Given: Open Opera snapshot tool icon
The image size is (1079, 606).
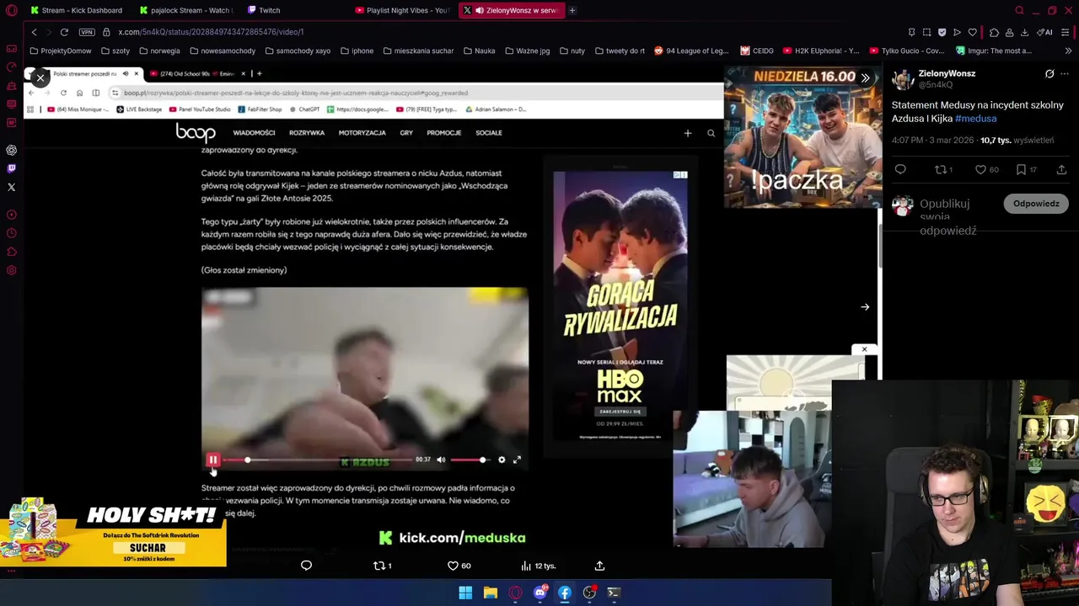Looking at the screenshot, I should click(926, 32).
